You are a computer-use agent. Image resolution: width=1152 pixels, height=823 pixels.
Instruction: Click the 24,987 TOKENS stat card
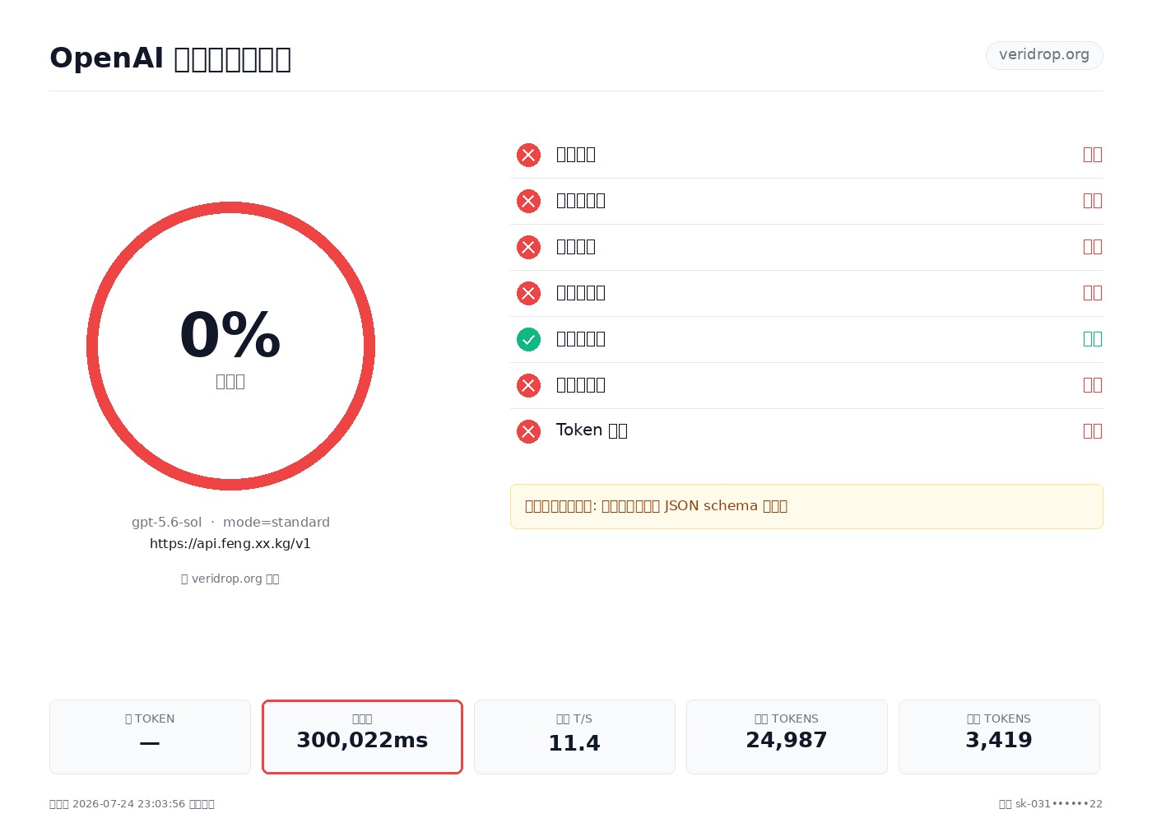(x=787, y=737)
